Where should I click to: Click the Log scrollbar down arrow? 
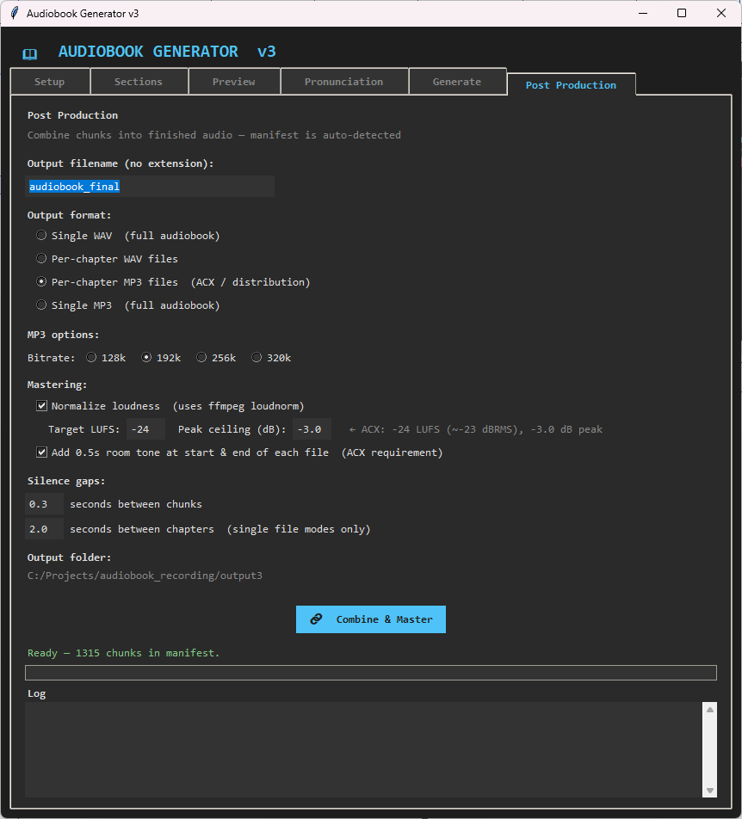pyautogui.click(x=710, y=791)
